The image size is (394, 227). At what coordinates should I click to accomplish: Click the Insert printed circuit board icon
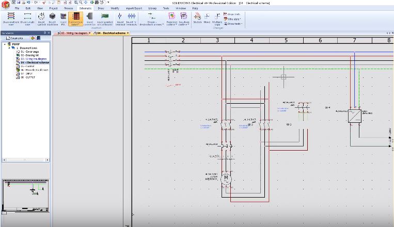105,19
